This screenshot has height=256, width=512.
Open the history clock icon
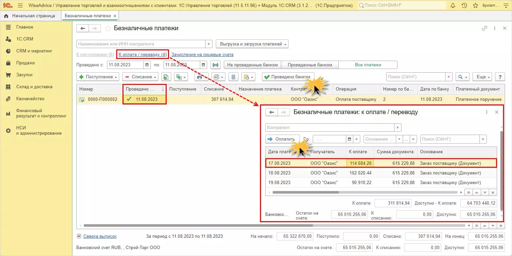464,6
